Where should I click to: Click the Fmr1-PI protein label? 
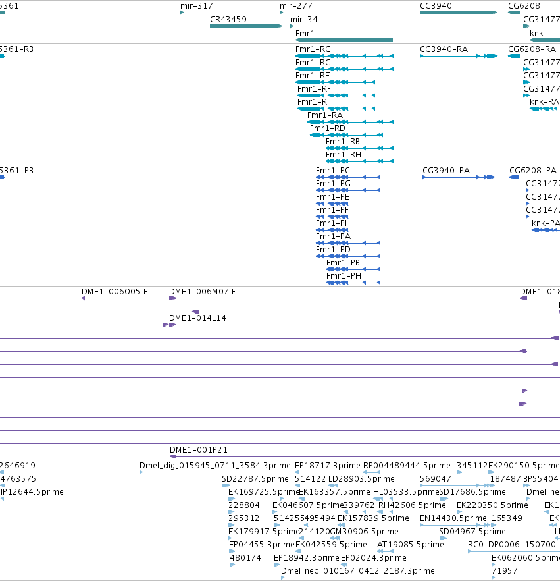pos(331,223)
